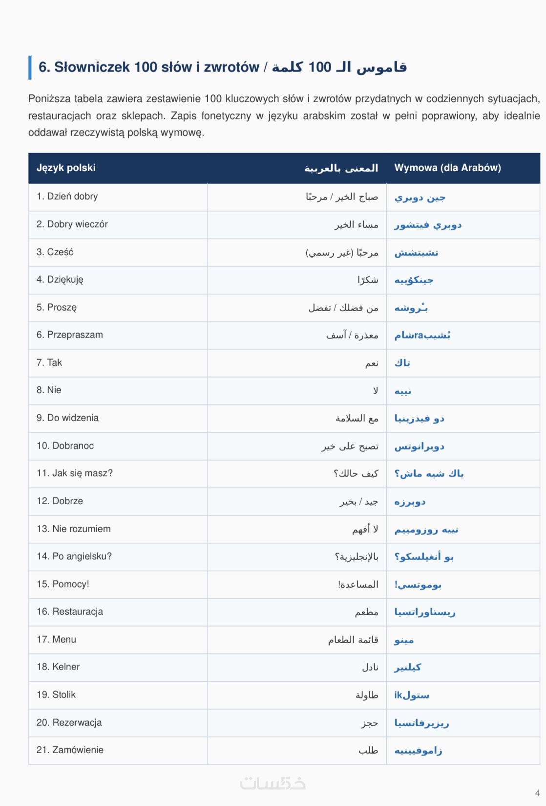The height and width of the screenshot is (806, 546).
Task: Click the Arabic meaning column header
Action: click(341, 168)
